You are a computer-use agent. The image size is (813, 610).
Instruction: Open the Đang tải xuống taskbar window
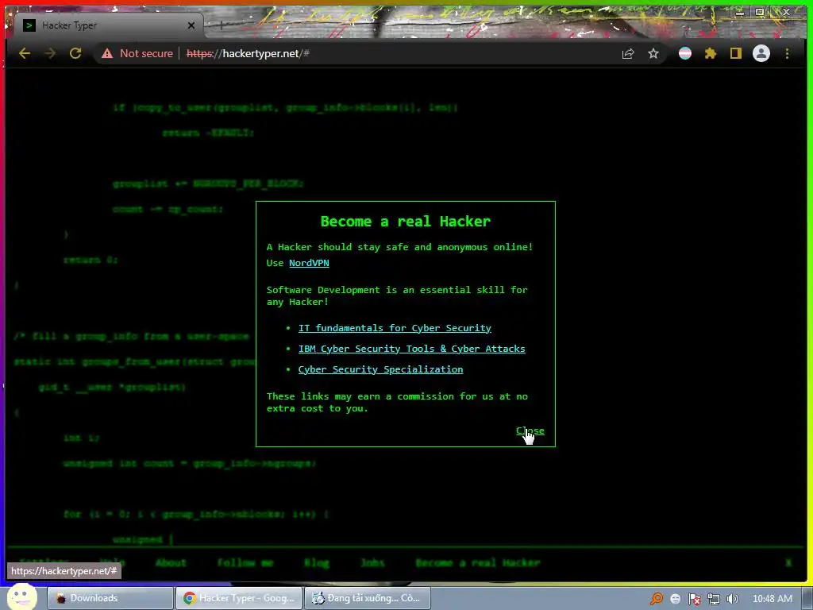367,598
